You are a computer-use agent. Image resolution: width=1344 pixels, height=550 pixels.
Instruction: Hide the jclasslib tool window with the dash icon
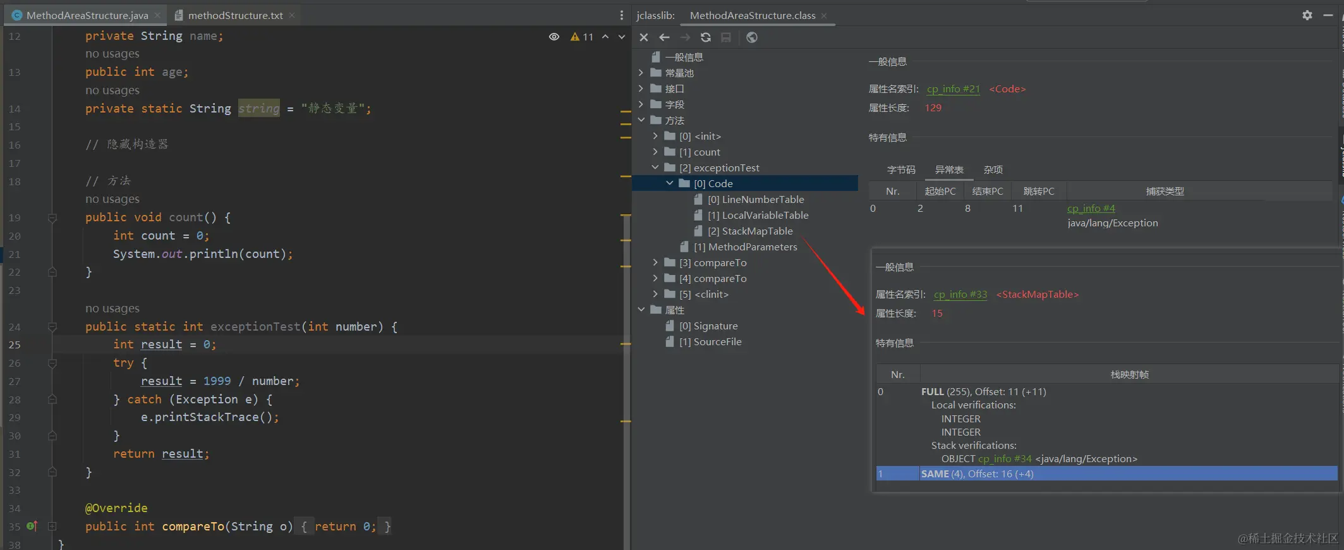tap(1328, 15)
